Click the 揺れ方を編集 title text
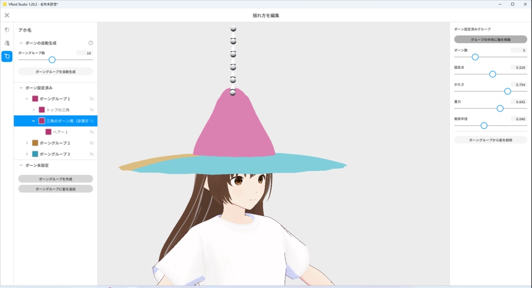 pyautogui.click(x=266, y=16)
